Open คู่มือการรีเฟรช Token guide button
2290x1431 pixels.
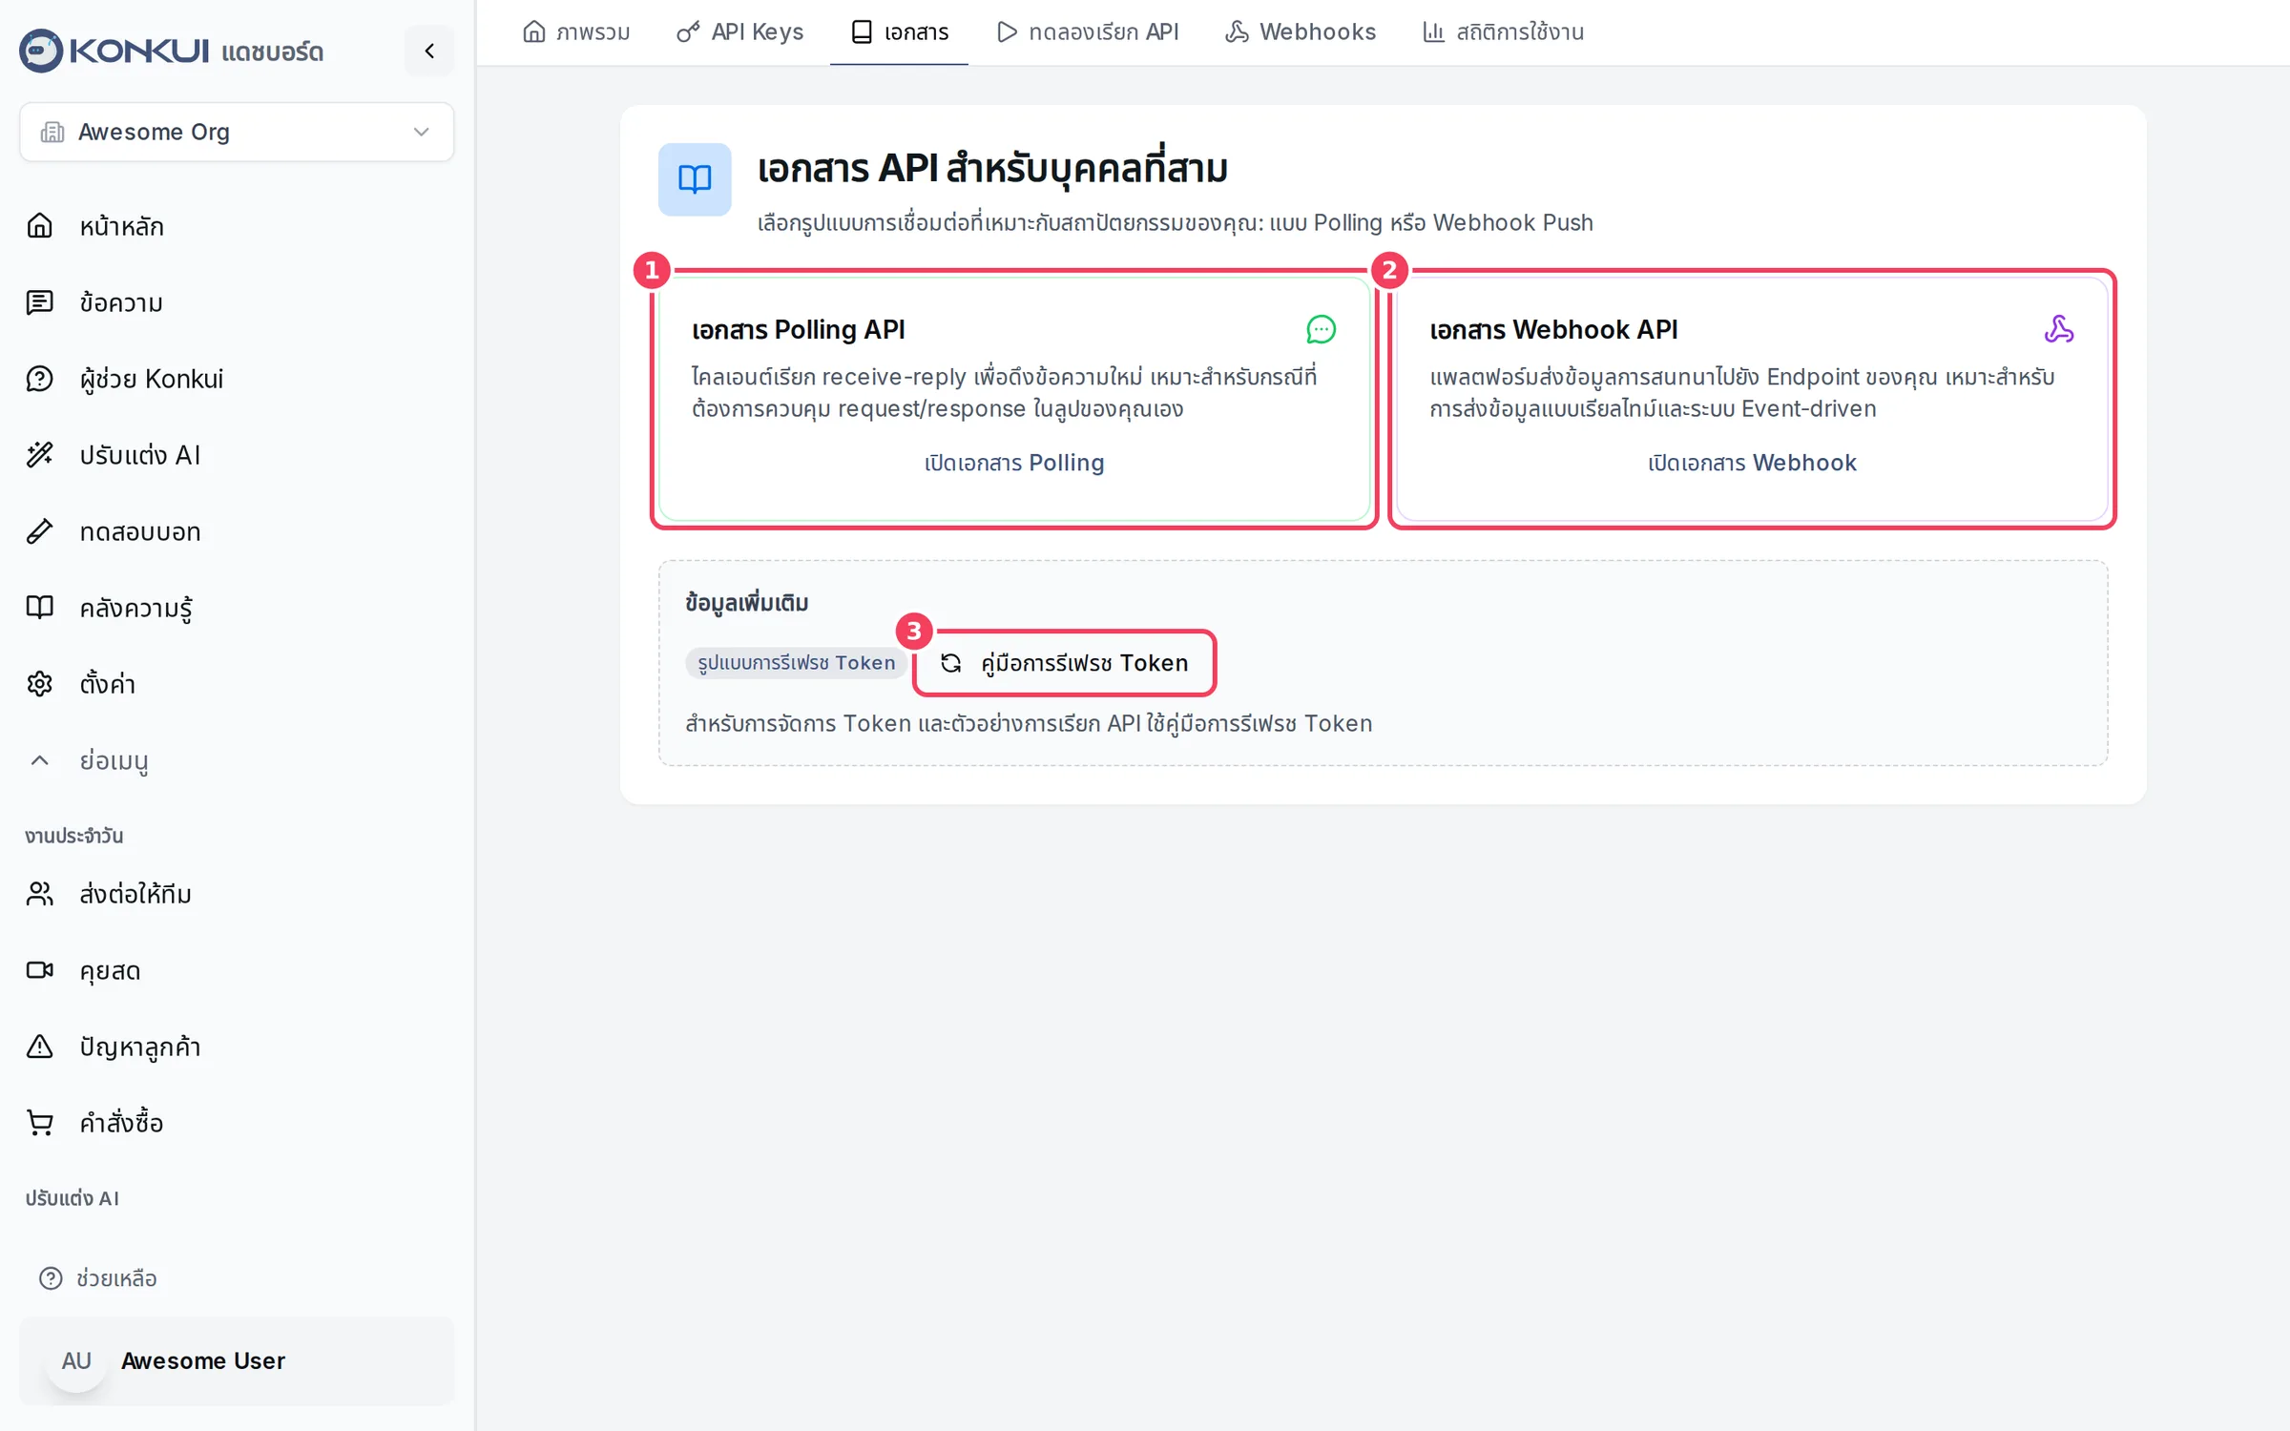(1065, 663)
